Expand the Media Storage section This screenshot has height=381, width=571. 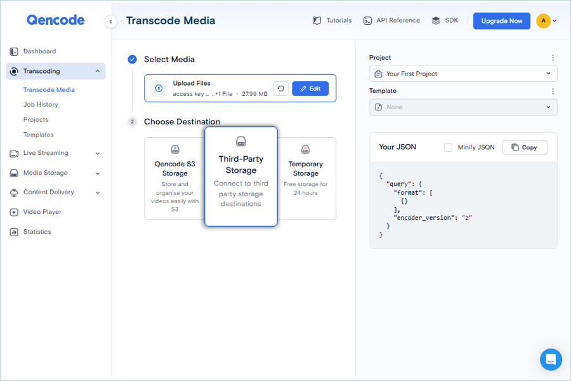click(x=55, y=173)
